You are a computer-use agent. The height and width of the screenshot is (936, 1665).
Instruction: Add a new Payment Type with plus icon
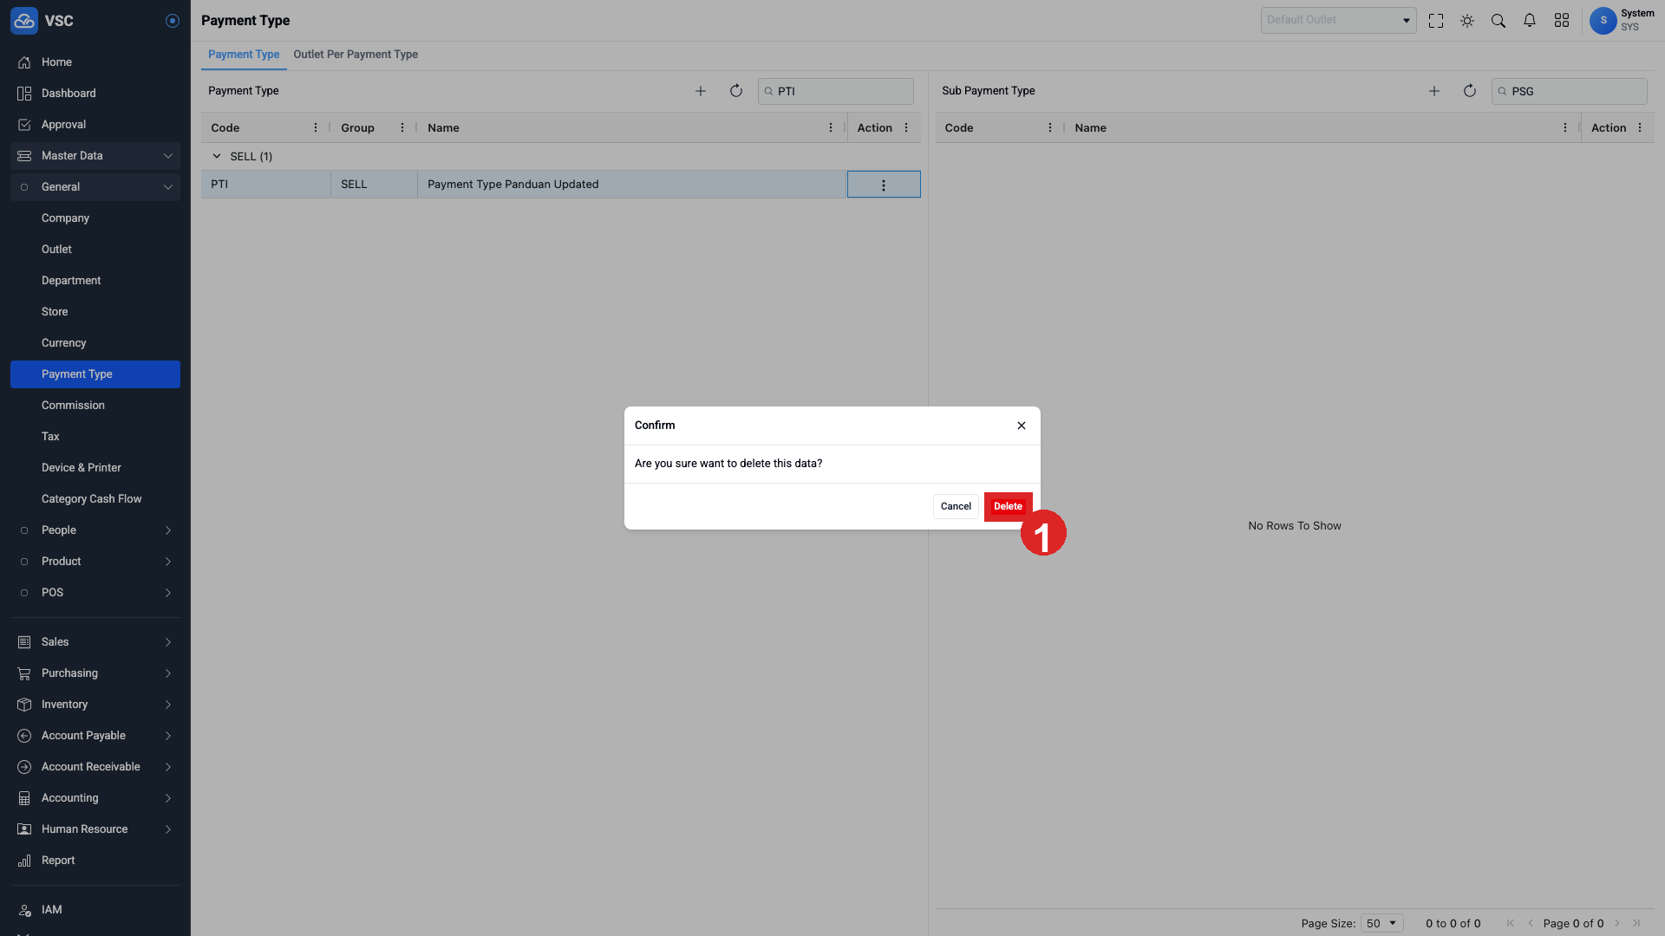point(701,91)
